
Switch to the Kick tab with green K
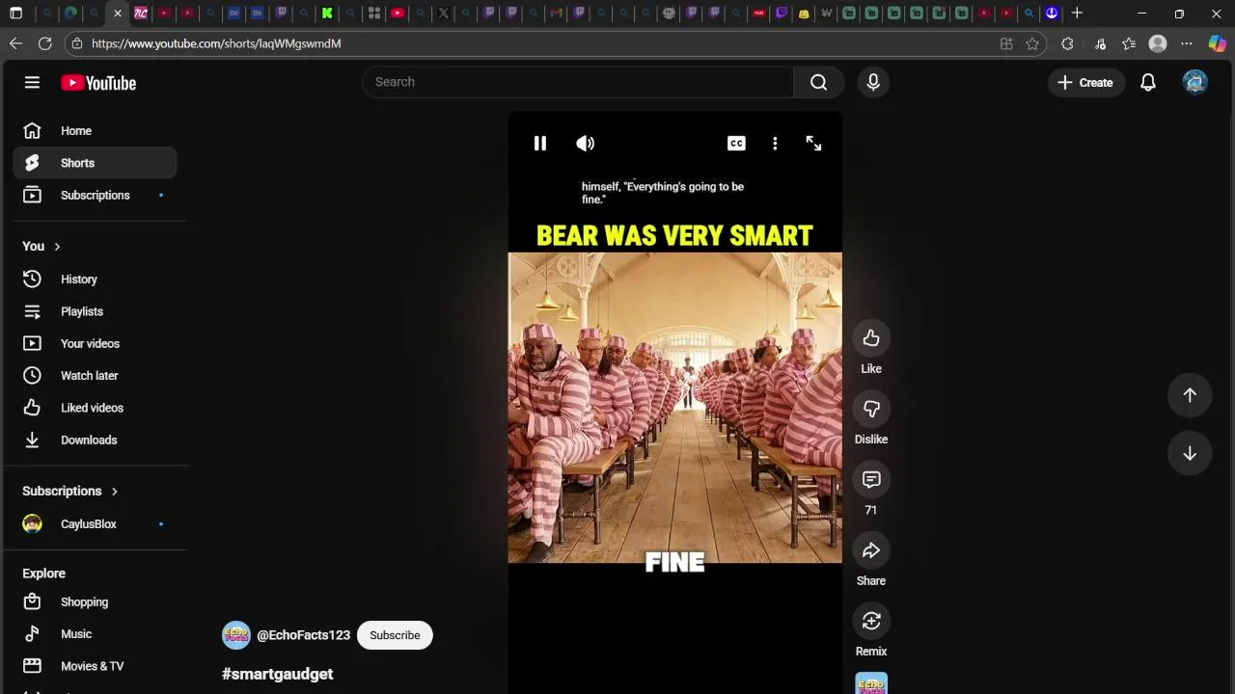(x=327, y=13)
